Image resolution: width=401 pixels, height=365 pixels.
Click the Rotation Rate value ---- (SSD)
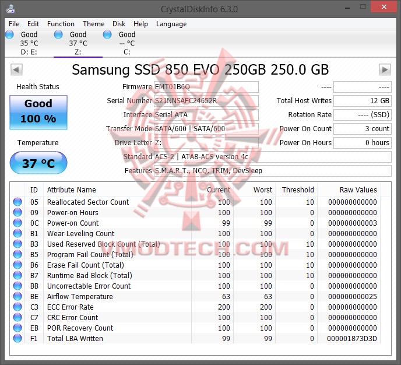tap(363, 115)
